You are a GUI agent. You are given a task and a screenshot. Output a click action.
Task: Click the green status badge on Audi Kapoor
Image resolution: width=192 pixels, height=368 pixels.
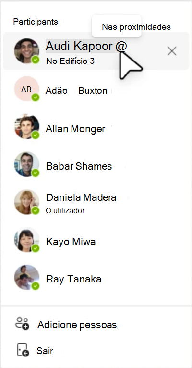pos(36,60)
